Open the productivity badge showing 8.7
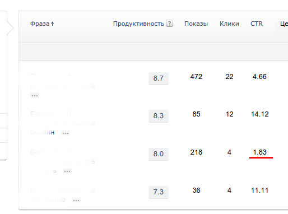Image resolution: width=288 pixels, height=214 pixels. pos(159,78)
